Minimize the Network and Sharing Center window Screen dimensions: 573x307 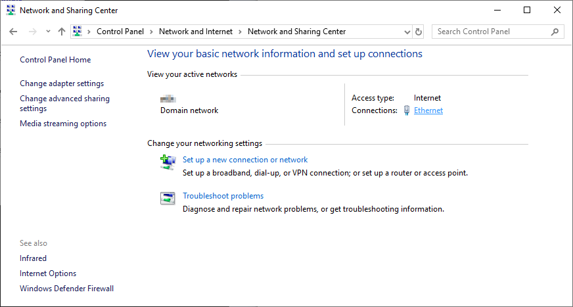(497, 11)
